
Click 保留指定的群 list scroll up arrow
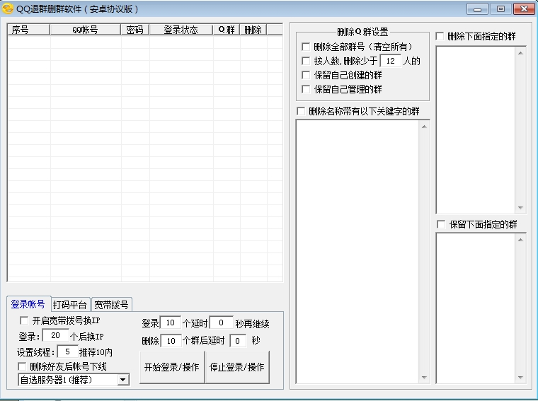coord(520,240)
